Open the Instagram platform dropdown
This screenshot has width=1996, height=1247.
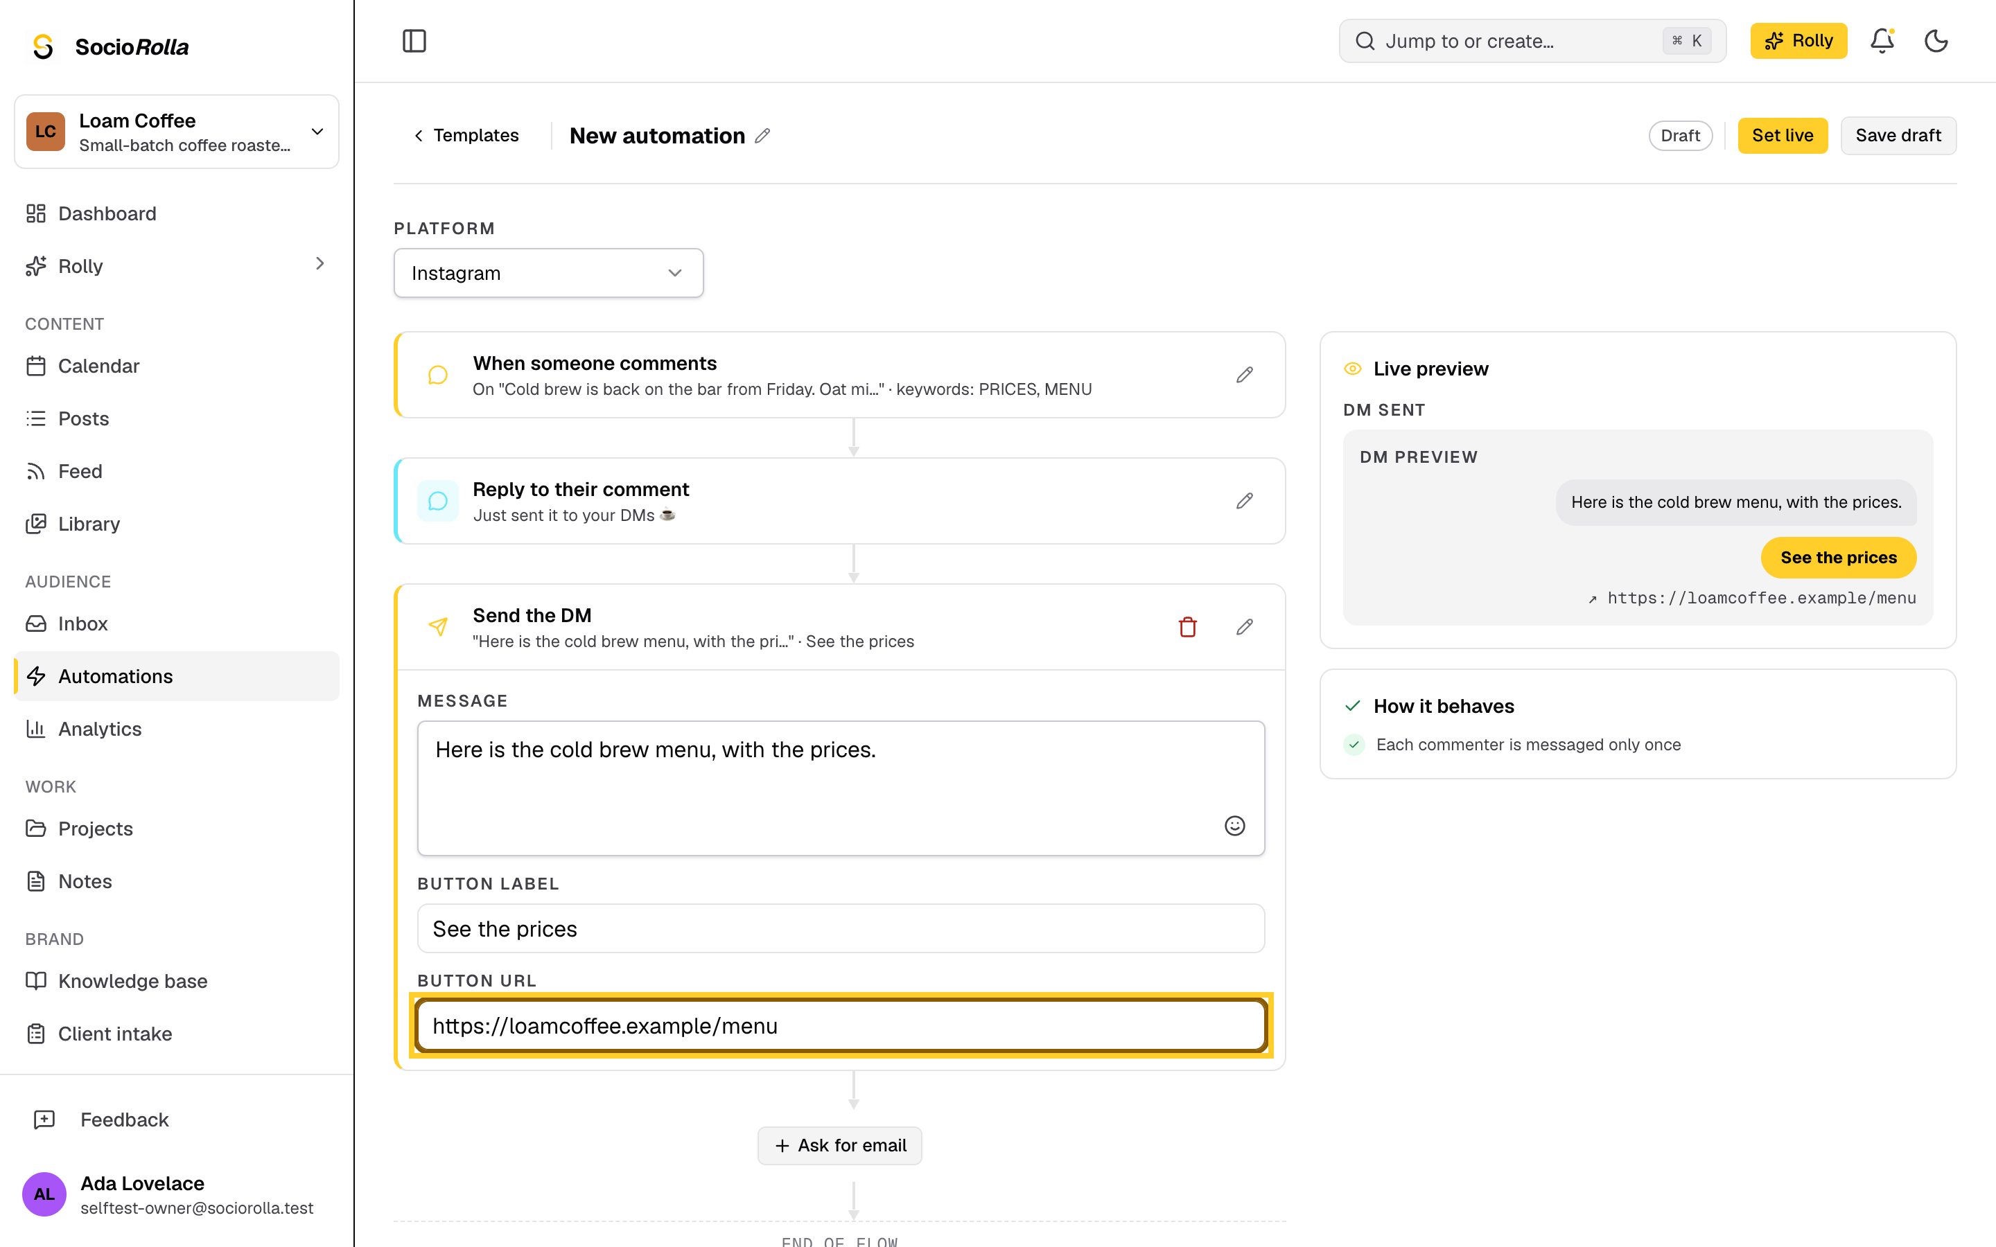[548, 273]
